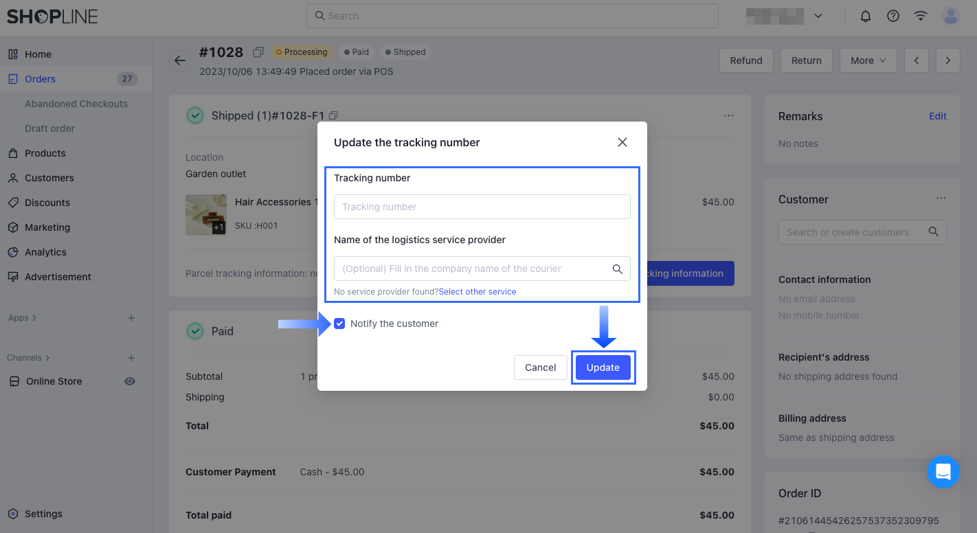Screen dimensions: 977x533
Task: Click Edit next to Remarks
Action: [x=937, y=116]
